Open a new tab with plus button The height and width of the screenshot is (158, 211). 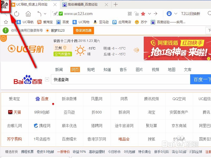tap(116, 4)
